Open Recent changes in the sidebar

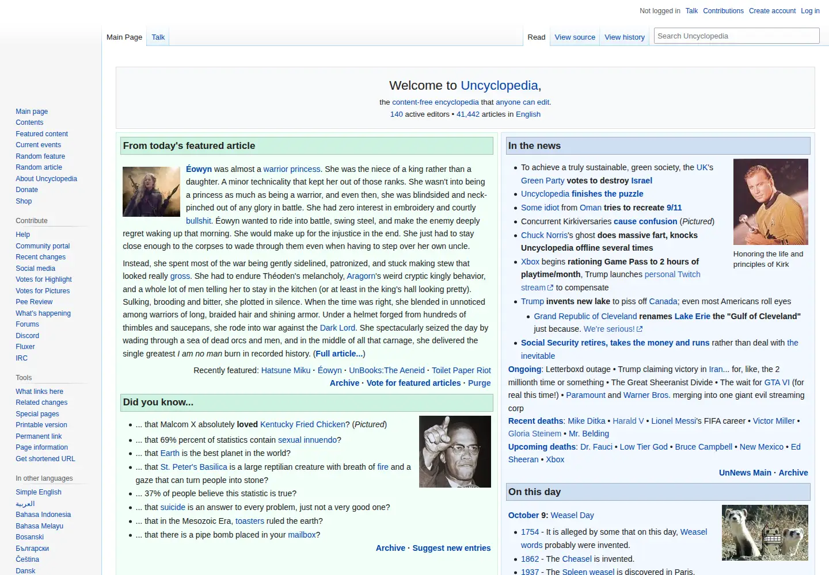click(x=40, y=257)
